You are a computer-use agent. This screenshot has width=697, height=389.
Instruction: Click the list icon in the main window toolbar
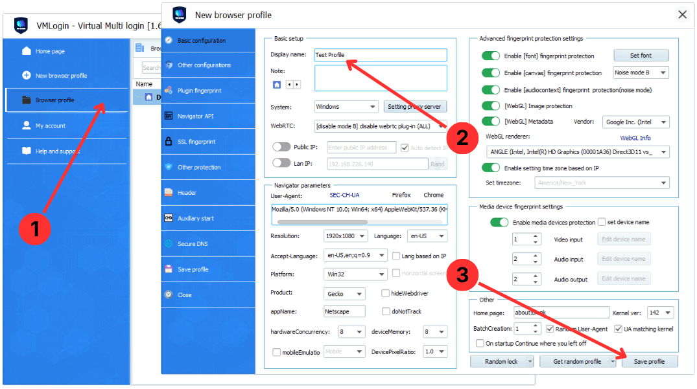(139, 47)
